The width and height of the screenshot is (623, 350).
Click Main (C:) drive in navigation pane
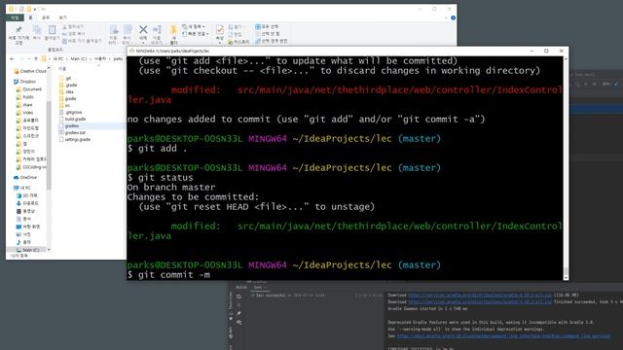pos(30,250)
